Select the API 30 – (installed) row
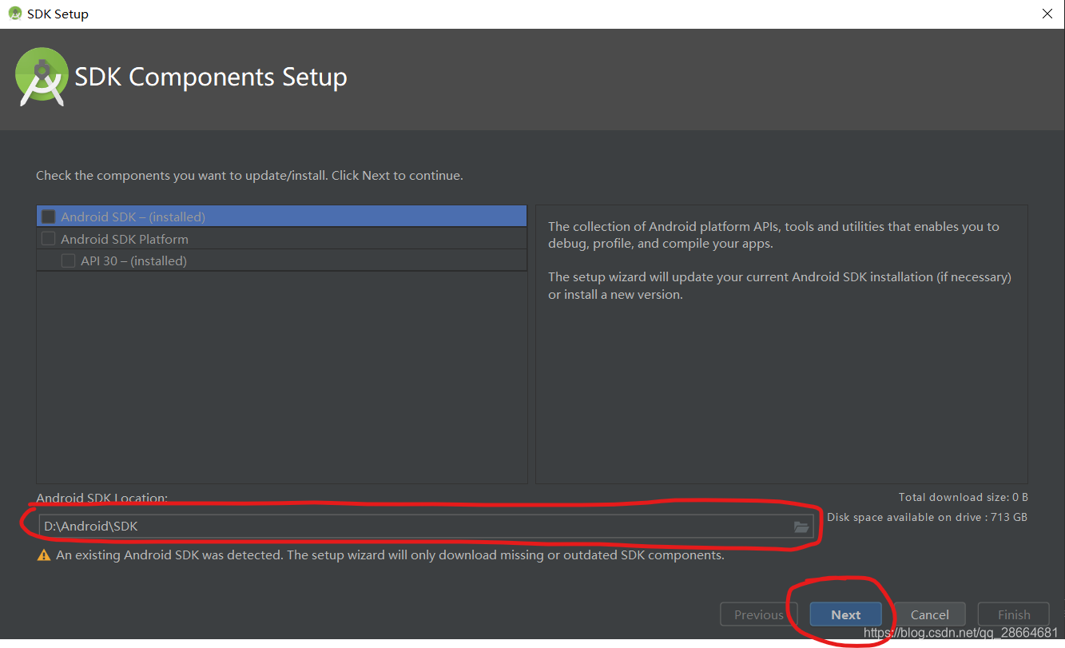This screenshot has width=1065, height=648. point(282,260)
